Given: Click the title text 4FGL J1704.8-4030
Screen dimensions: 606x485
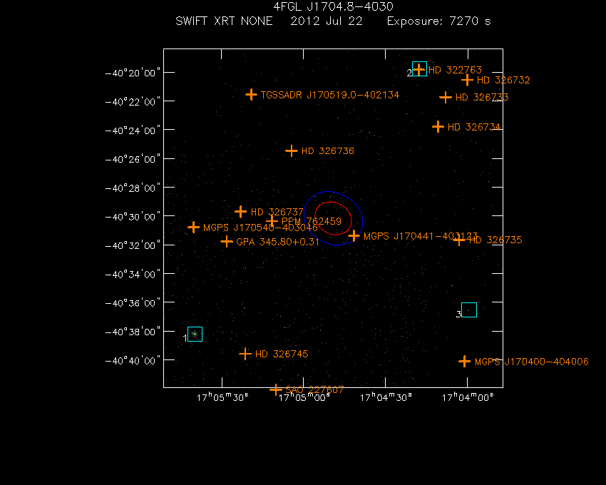Looking at the screenshot, I should pos(333,6).
